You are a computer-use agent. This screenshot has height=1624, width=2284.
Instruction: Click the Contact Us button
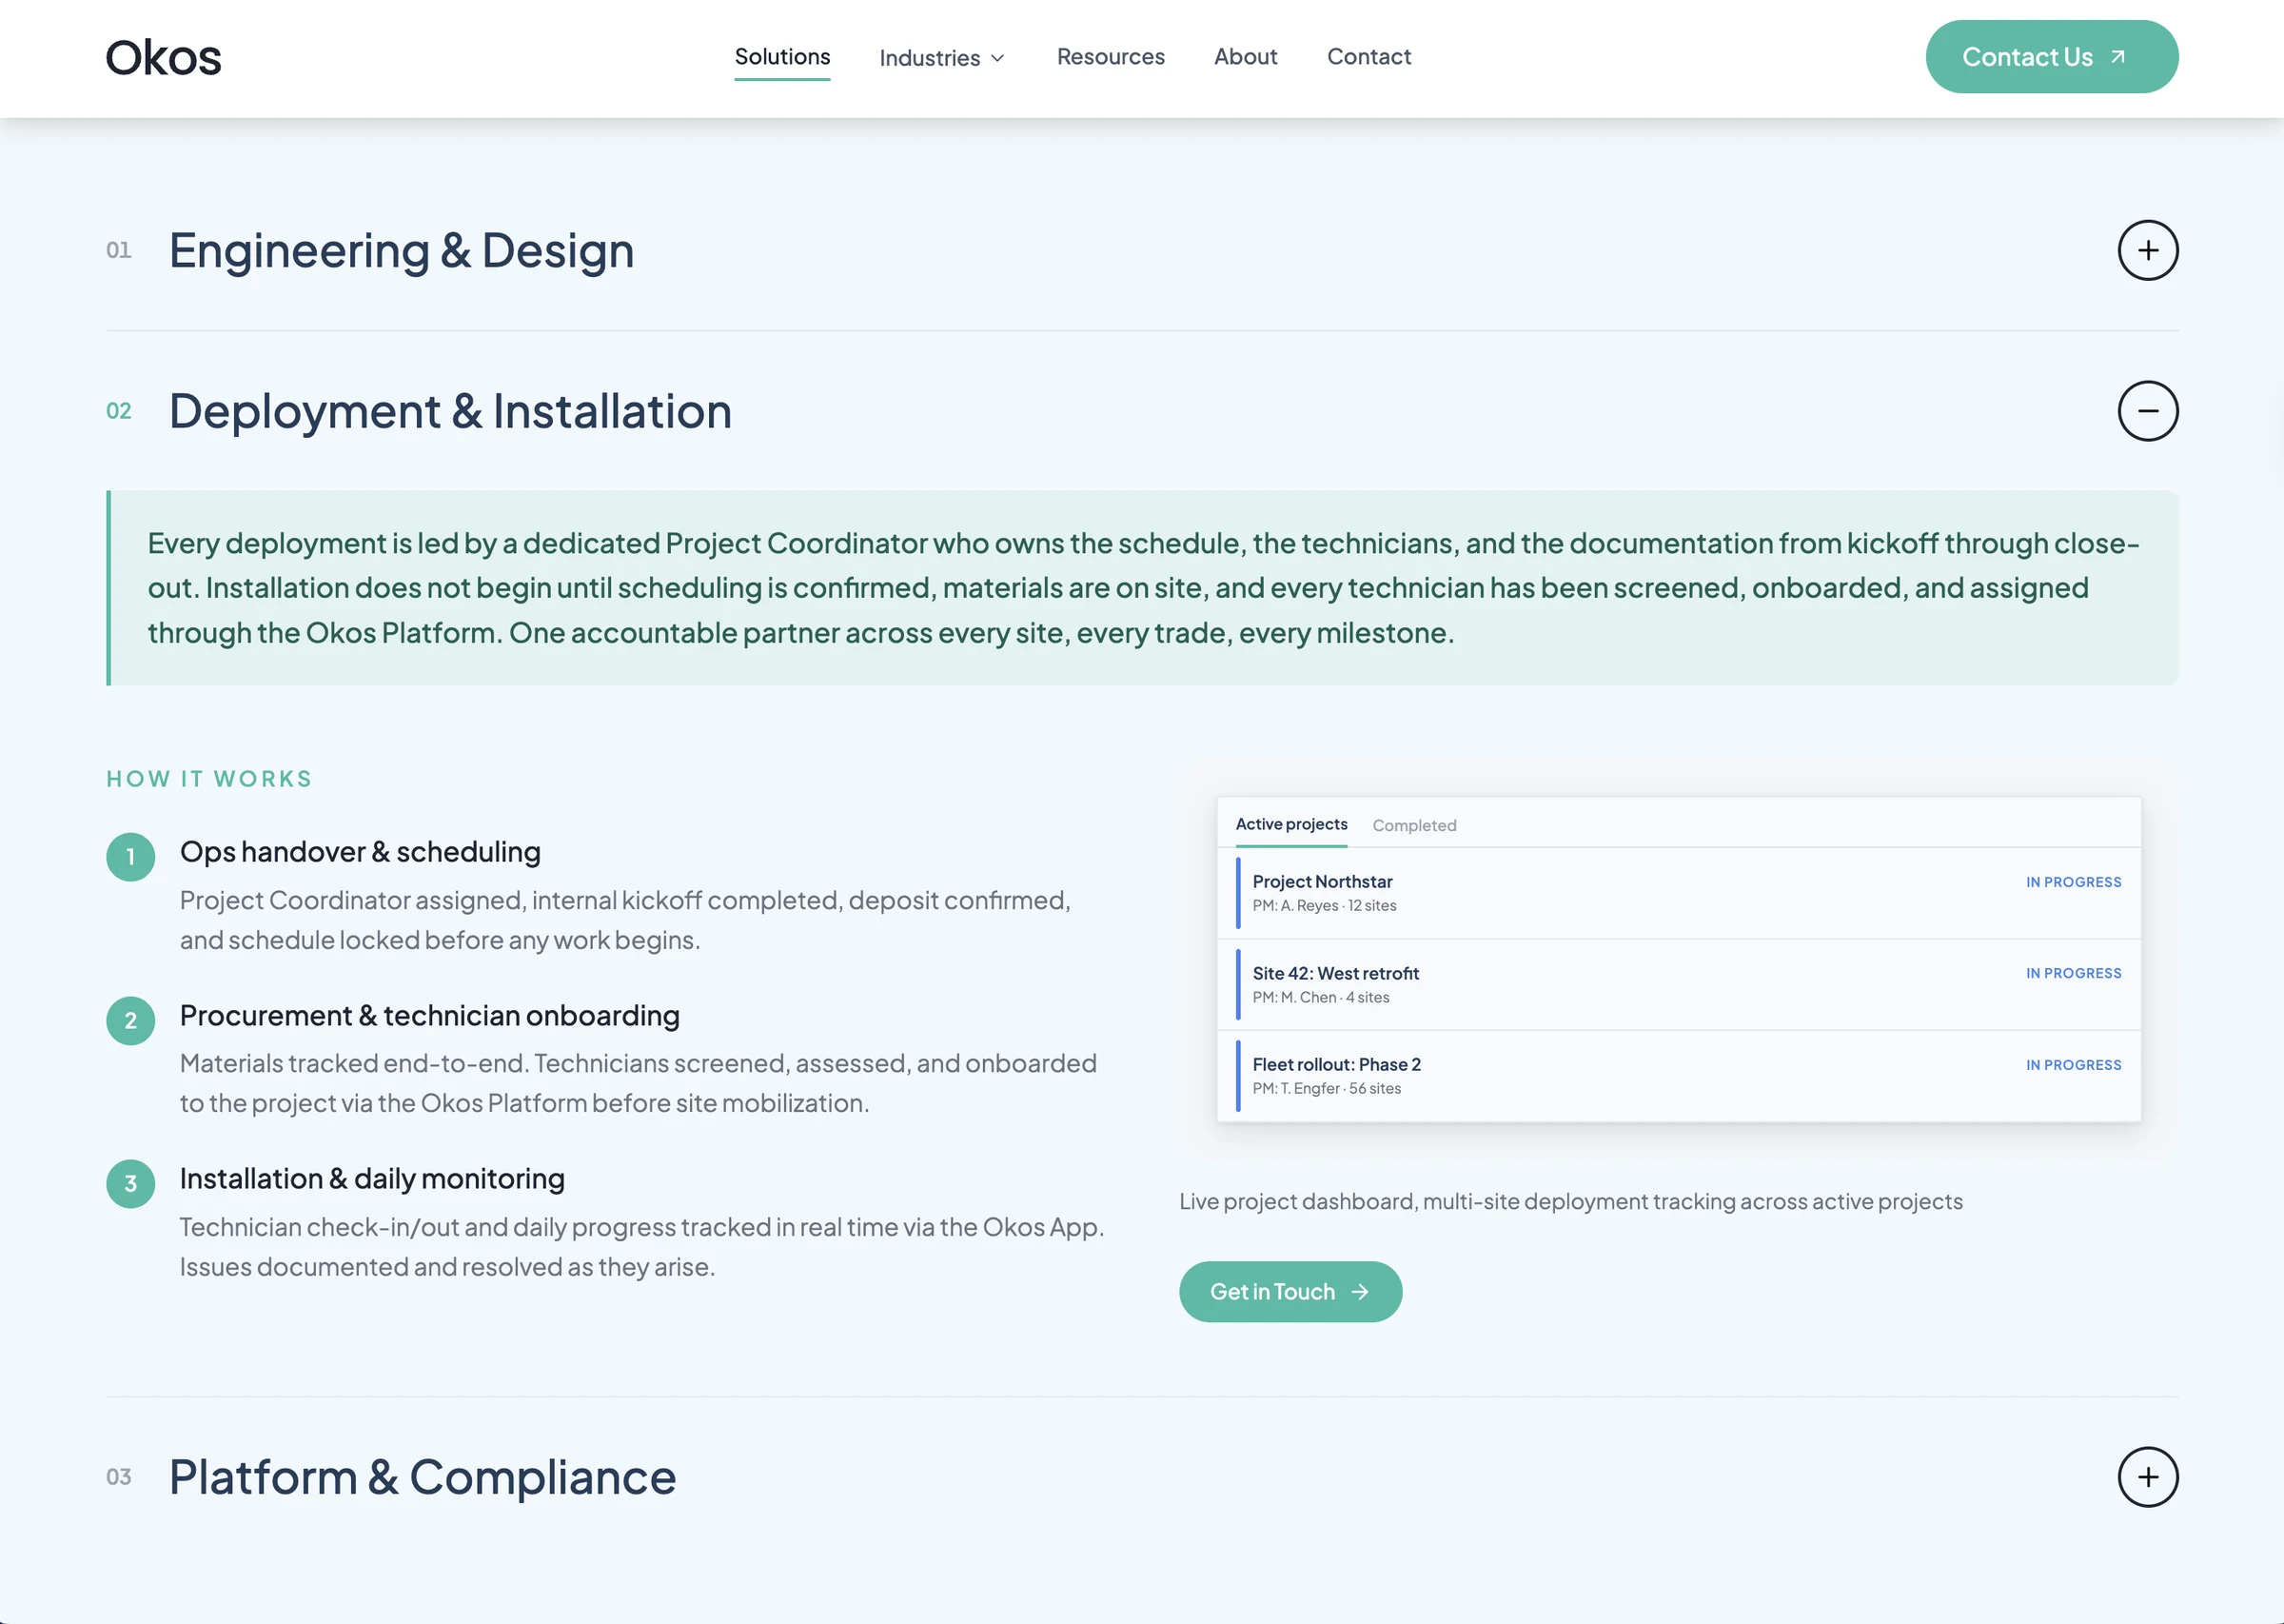click(2051, 57)
